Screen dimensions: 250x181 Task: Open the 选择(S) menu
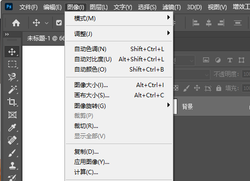[147, 7]
